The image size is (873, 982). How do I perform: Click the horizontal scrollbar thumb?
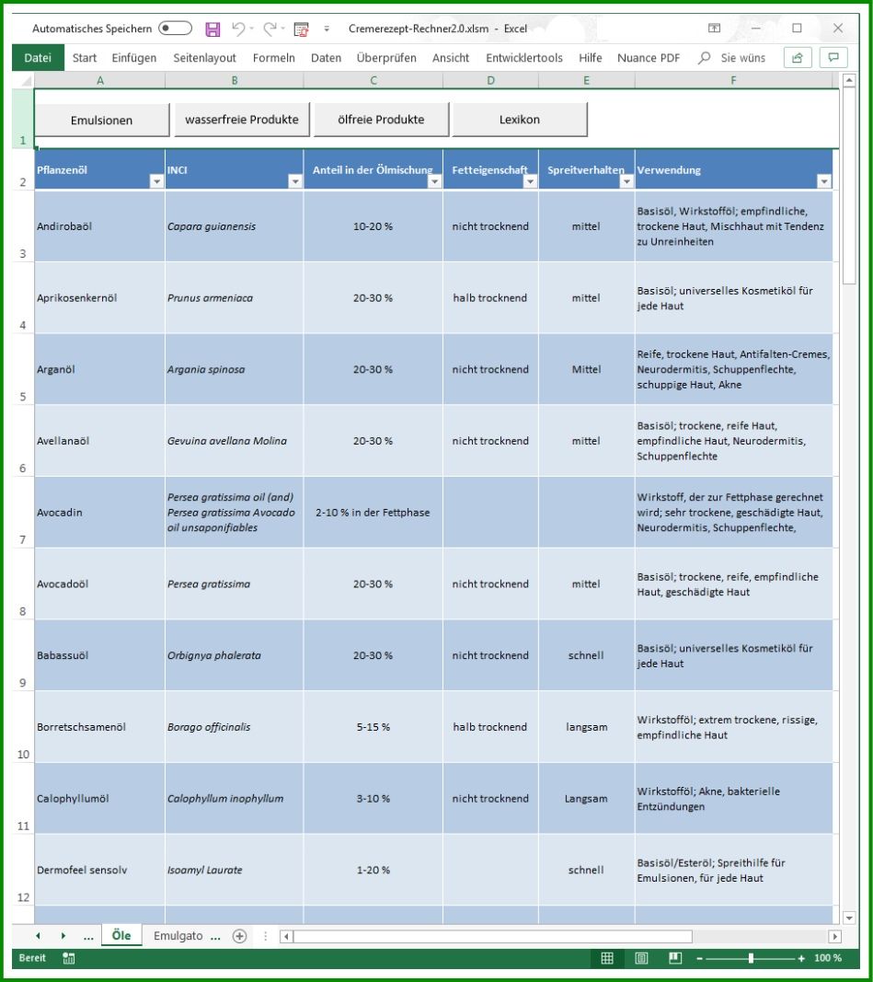tap(493, 936)
